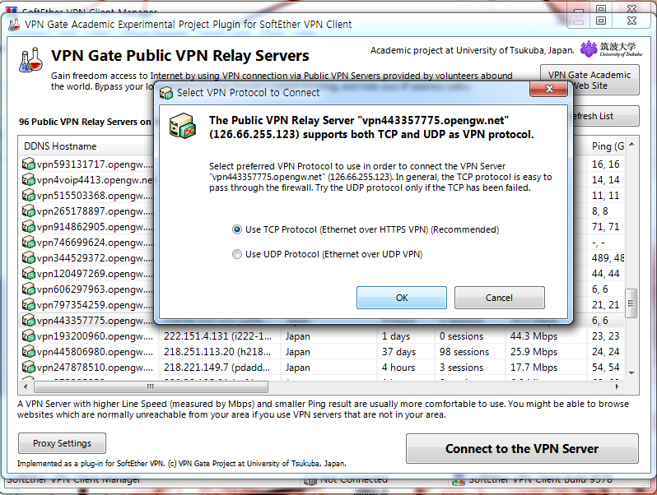The image size is (657, 495).
Task: Select Use UDP Protocol radio button
Action: pyautogui.click(x=237, y=254)
